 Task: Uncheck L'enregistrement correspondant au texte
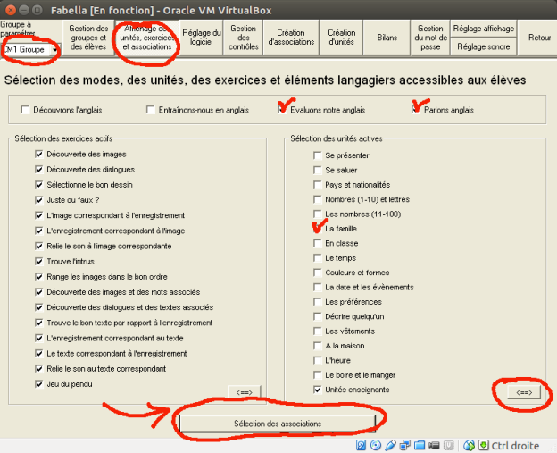[x=39, y=338]
